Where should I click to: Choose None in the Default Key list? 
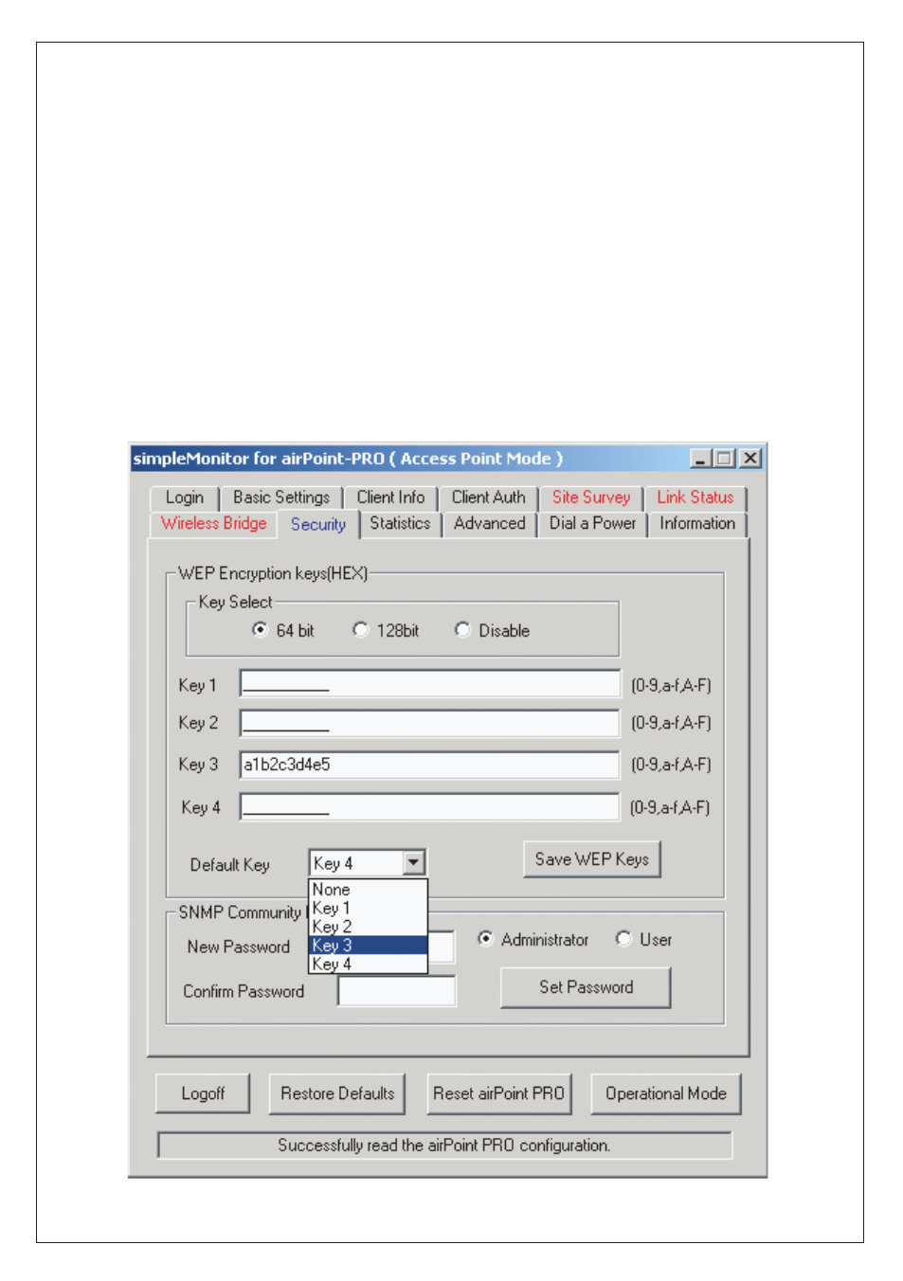pos(369,890)
